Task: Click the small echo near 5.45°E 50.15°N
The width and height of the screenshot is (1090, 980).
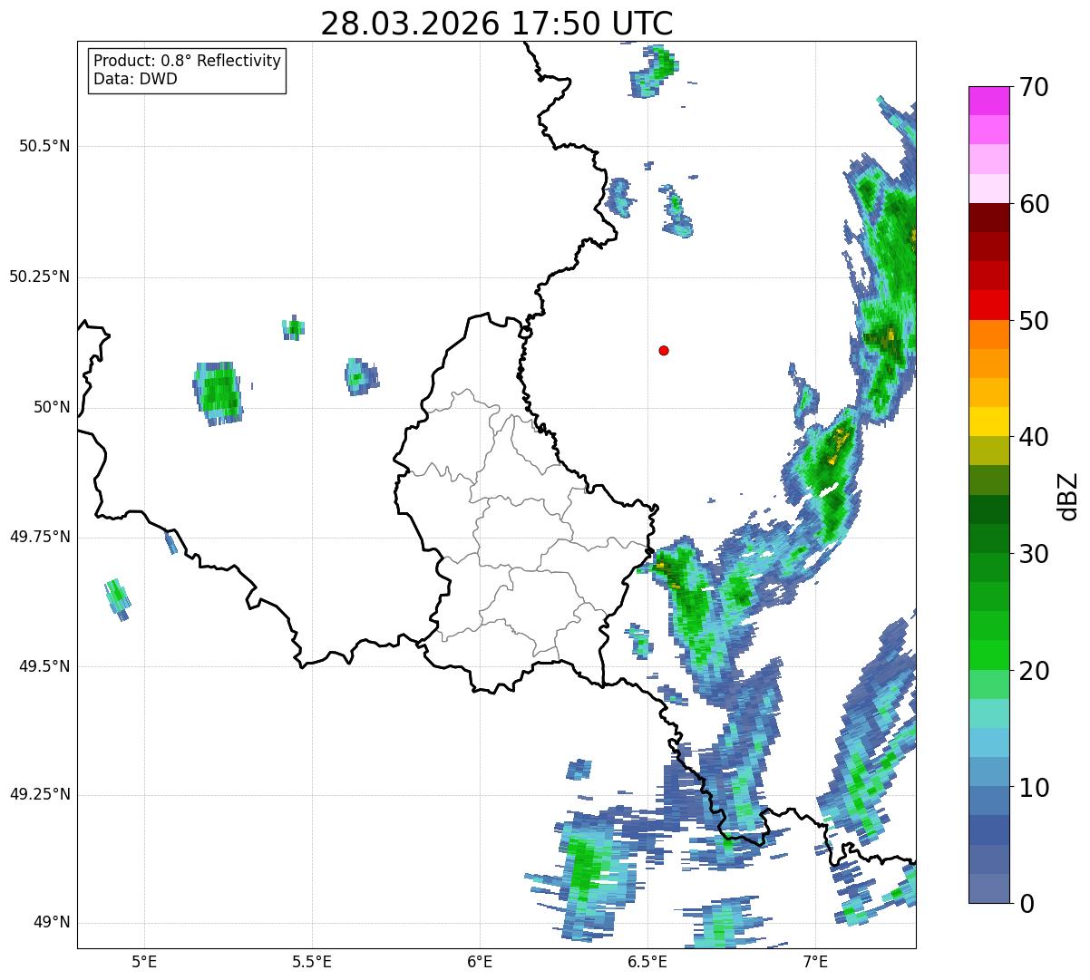Action: coord(293,328)
